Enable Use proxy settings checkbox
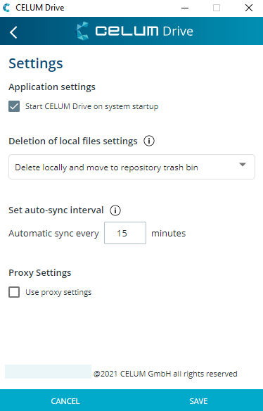 click(14, 292)
